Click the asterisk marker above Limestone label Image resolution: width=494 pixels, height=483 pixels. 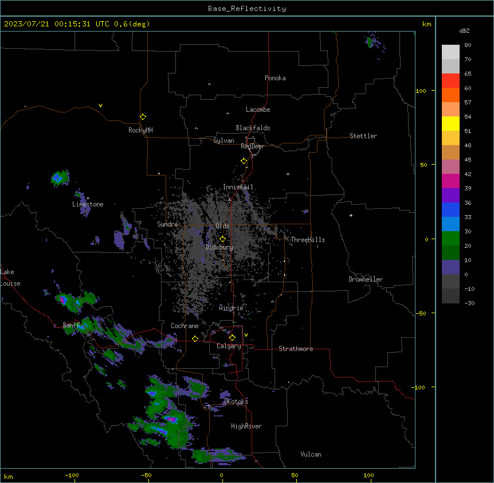tap(88, 198)
